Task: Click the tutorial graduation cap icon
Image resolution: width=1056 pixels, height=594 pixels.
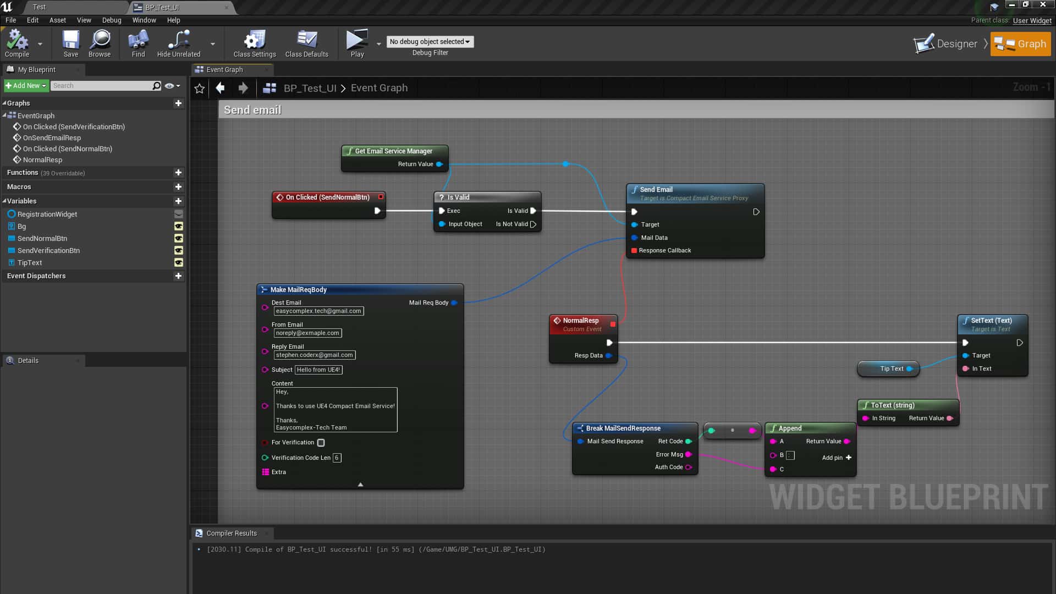Action: (994, 7)
